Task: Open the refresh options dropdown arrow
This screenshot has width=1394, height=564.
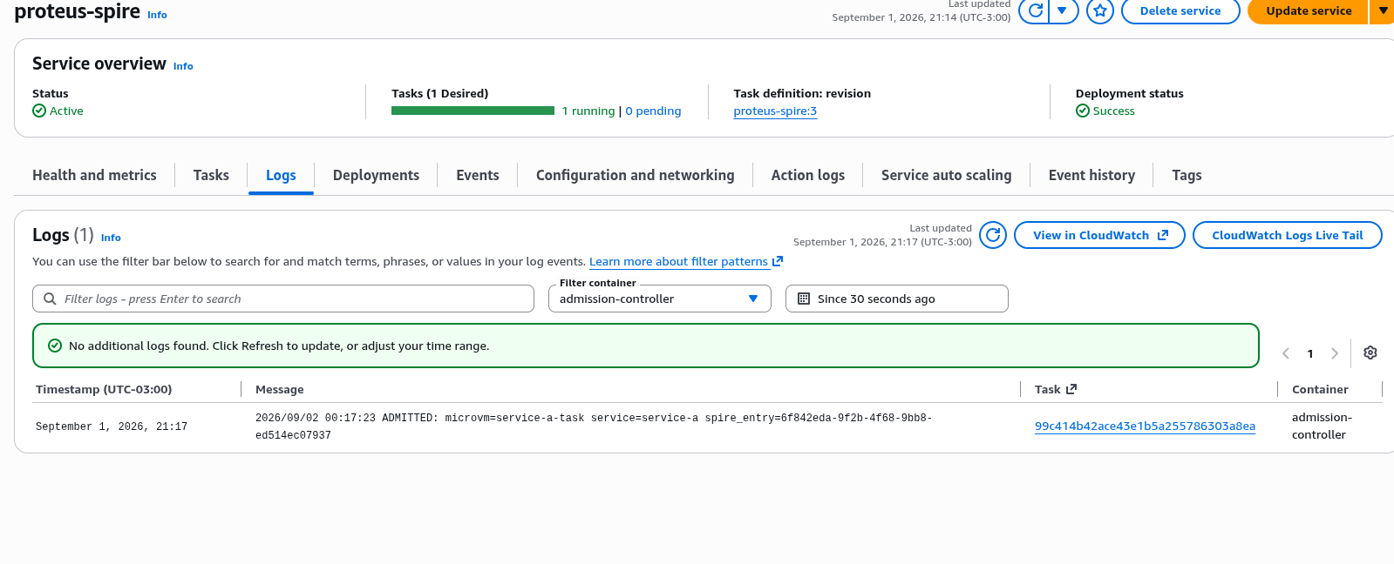Action: pyautogui.click(x=1063, y=10)
